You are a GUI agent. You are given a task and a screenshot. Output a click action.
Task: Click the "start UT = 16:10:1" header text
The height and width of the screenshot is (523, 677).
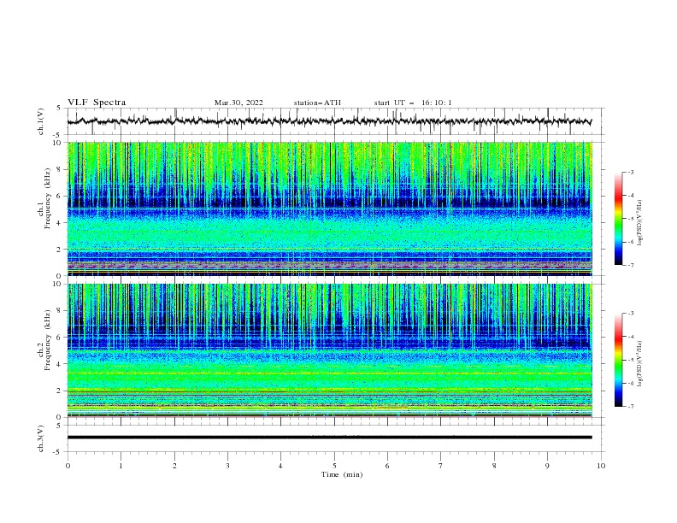pos(413,103)
